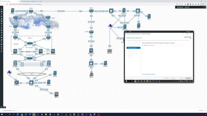Click the switch node below HSRP 1 label
This screenshot has width=207, height=116.
[x=30, y=43]
